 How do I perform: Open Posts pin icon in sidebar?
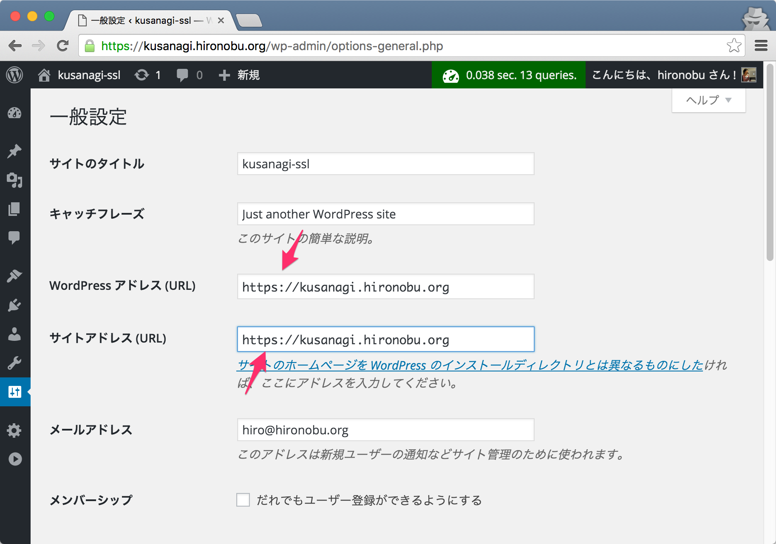click(x=14, y=151)
